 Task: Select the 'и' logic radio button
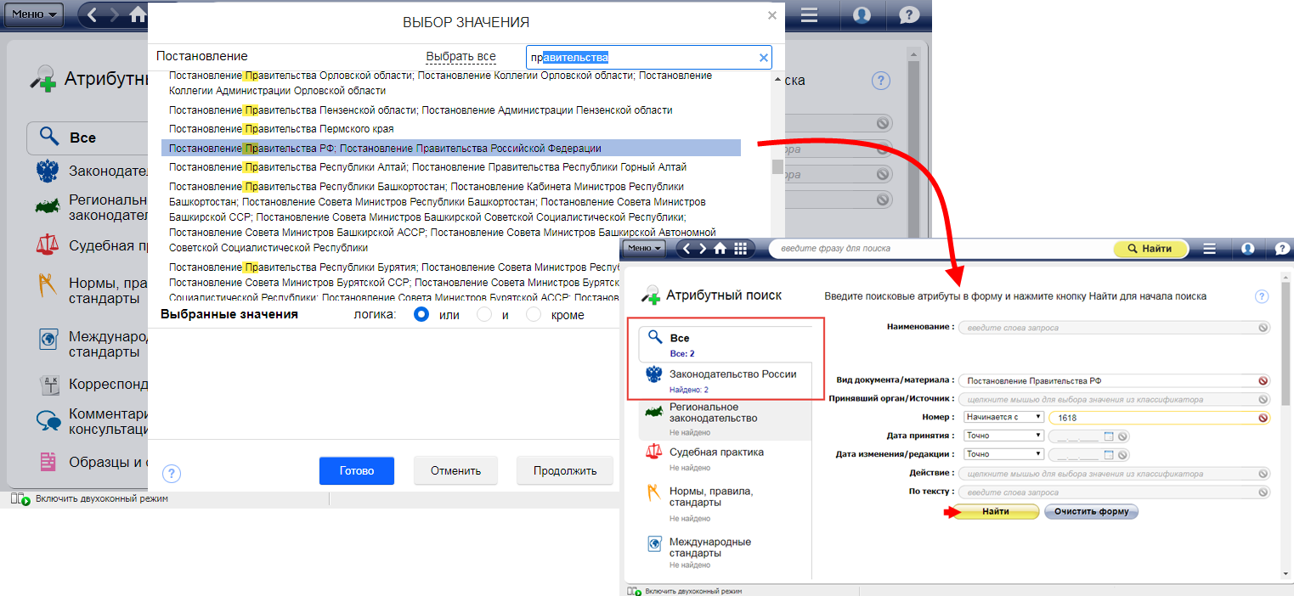coord(484,315)
